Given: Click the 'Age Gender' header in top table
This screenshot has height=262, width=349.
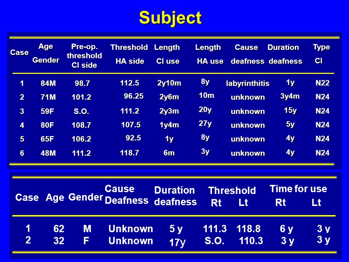Looking at the screenshot, I should pos(46,53).
